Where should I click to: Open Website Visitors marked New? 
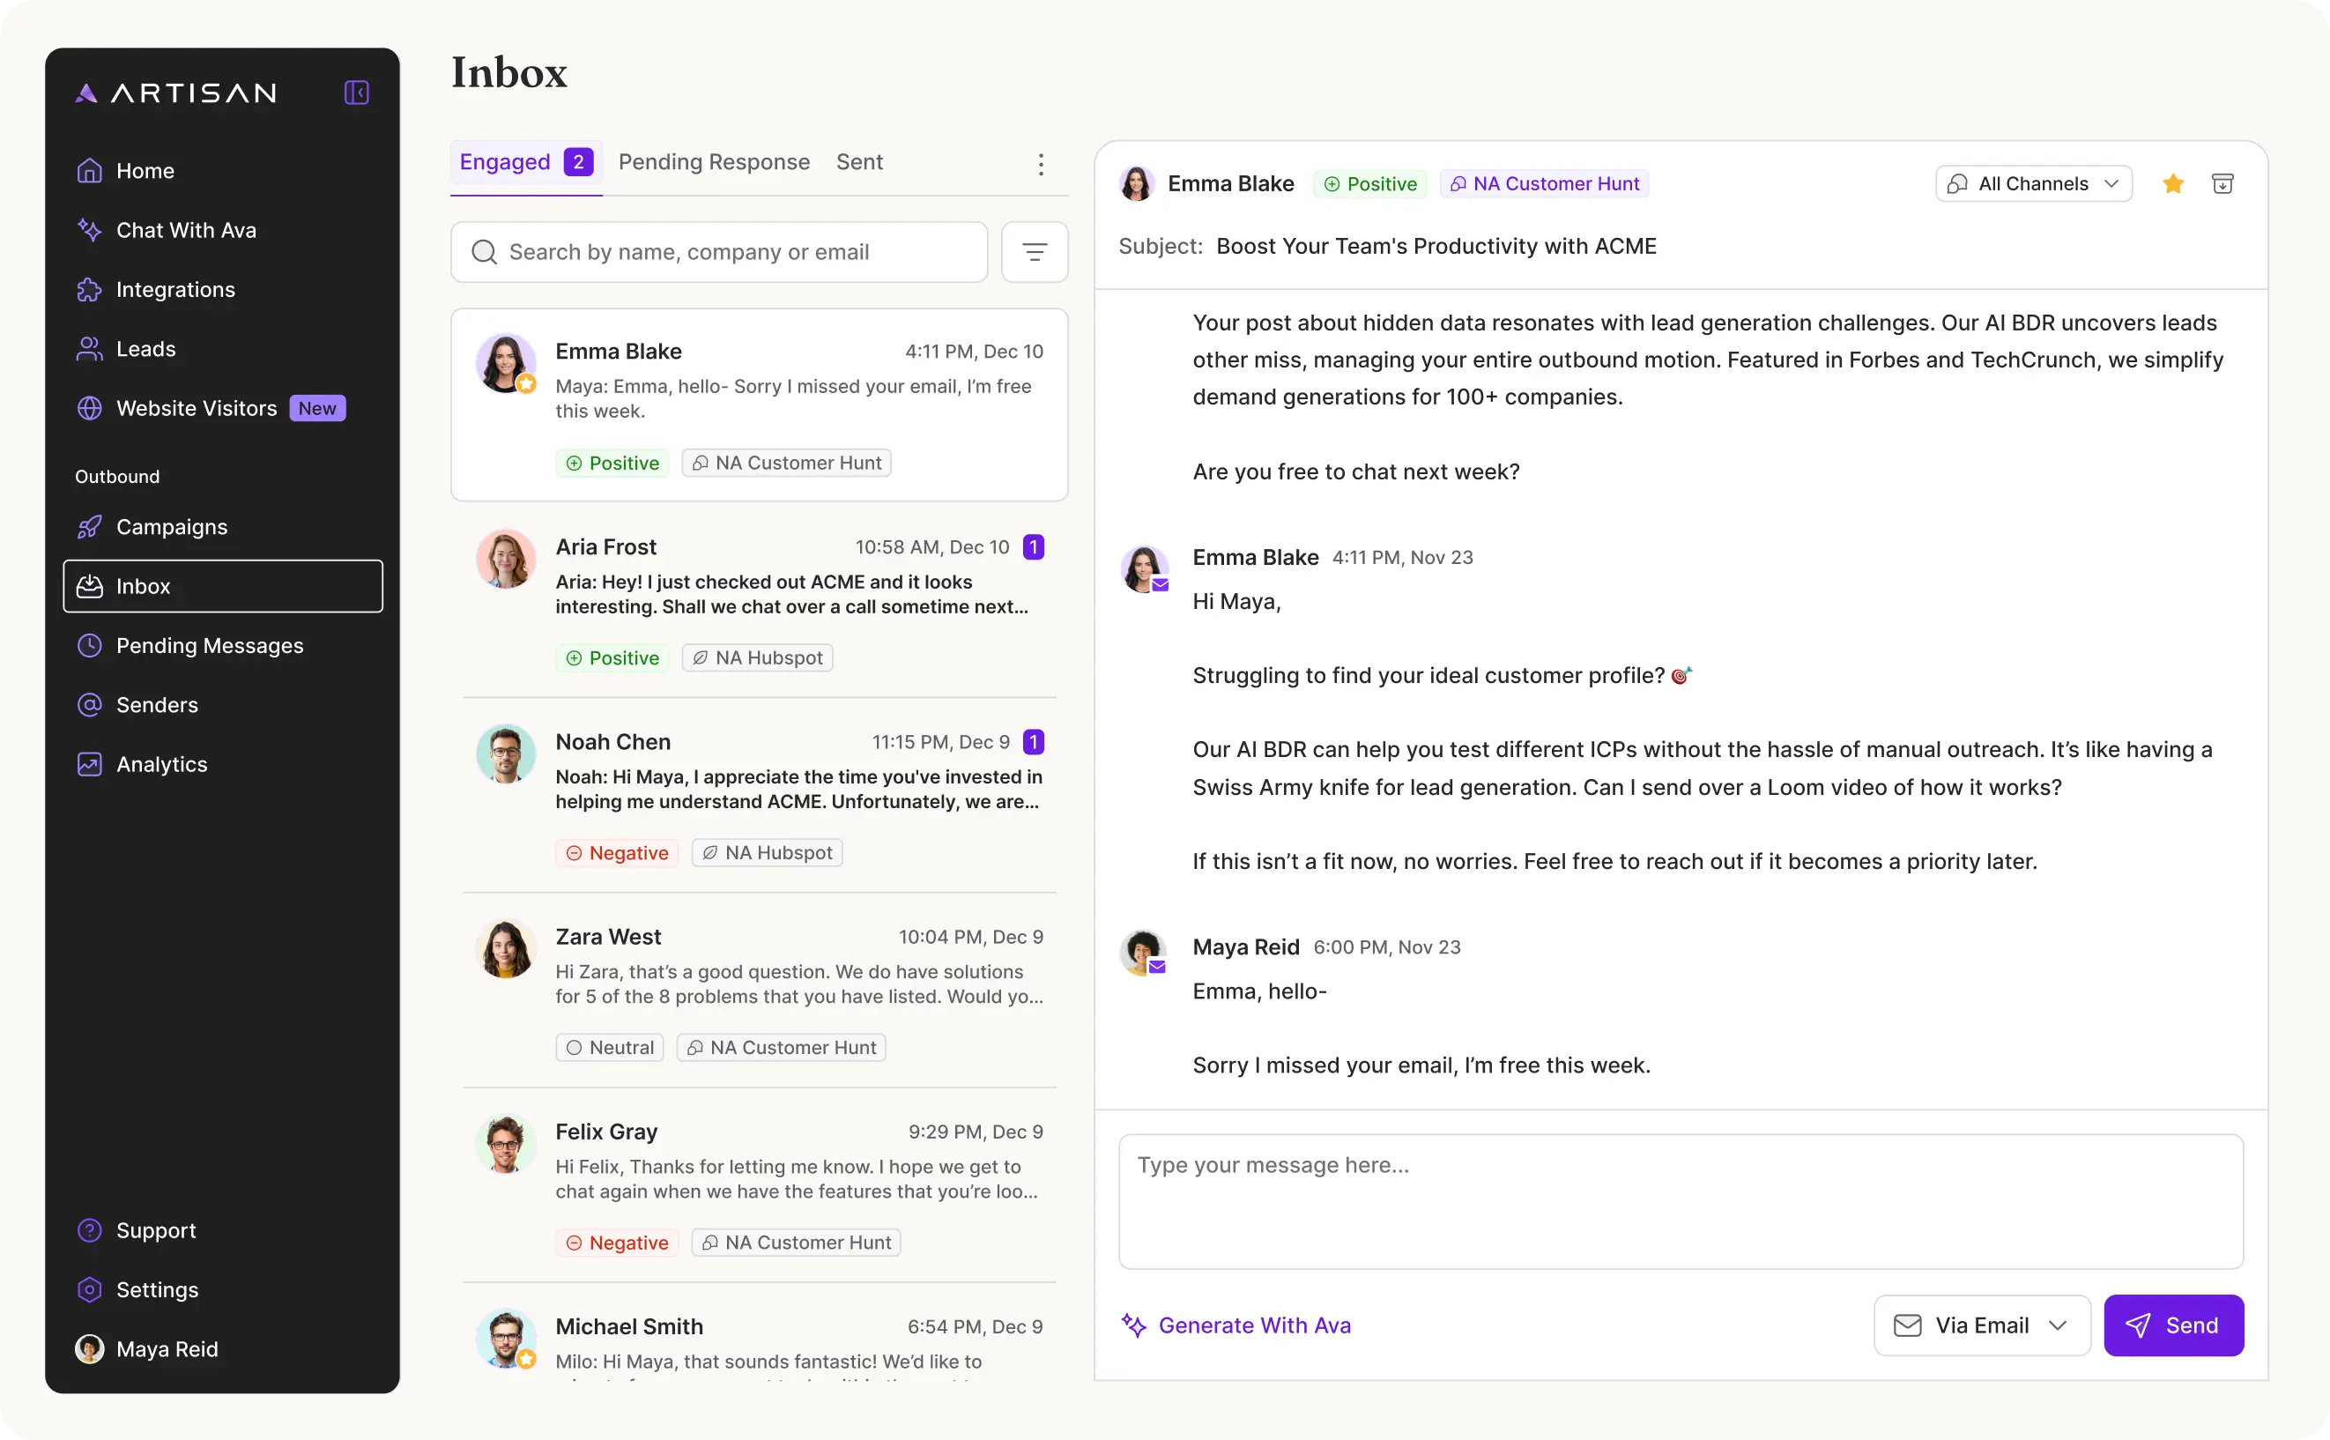(197, 408)
